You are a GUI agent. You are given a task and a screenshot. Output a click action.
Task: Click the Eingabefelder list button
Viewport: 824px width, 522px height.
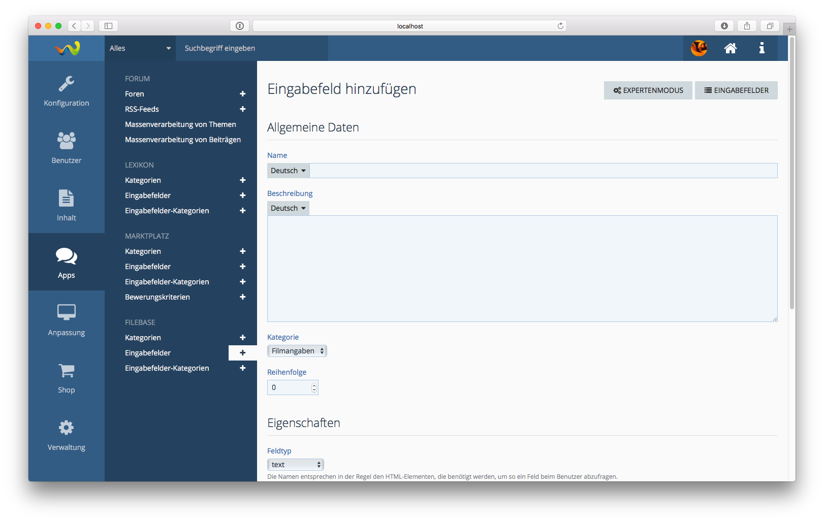(736, 90)
